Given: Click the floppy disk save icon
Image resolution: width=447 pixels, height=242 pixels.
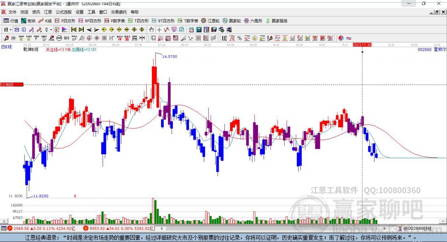Looking at the screenshot, I should click(x=214, y=29).
